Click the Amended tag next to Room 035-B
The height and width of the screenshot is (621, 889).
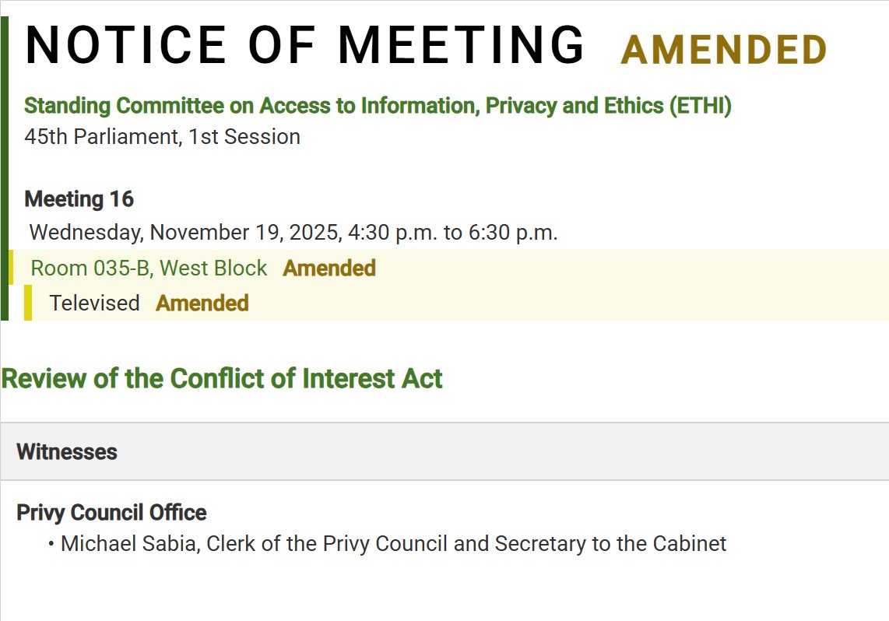click(329, 268)
